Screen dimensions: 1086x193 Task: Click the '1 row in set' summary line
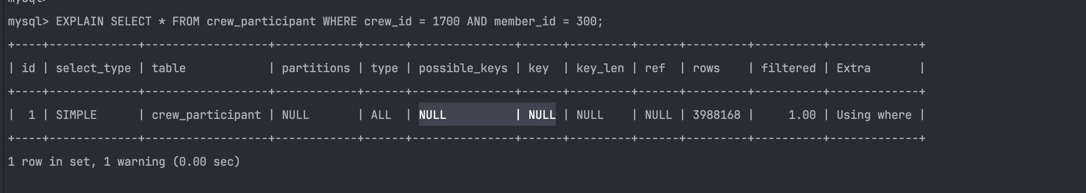click(x=124, y=162)
